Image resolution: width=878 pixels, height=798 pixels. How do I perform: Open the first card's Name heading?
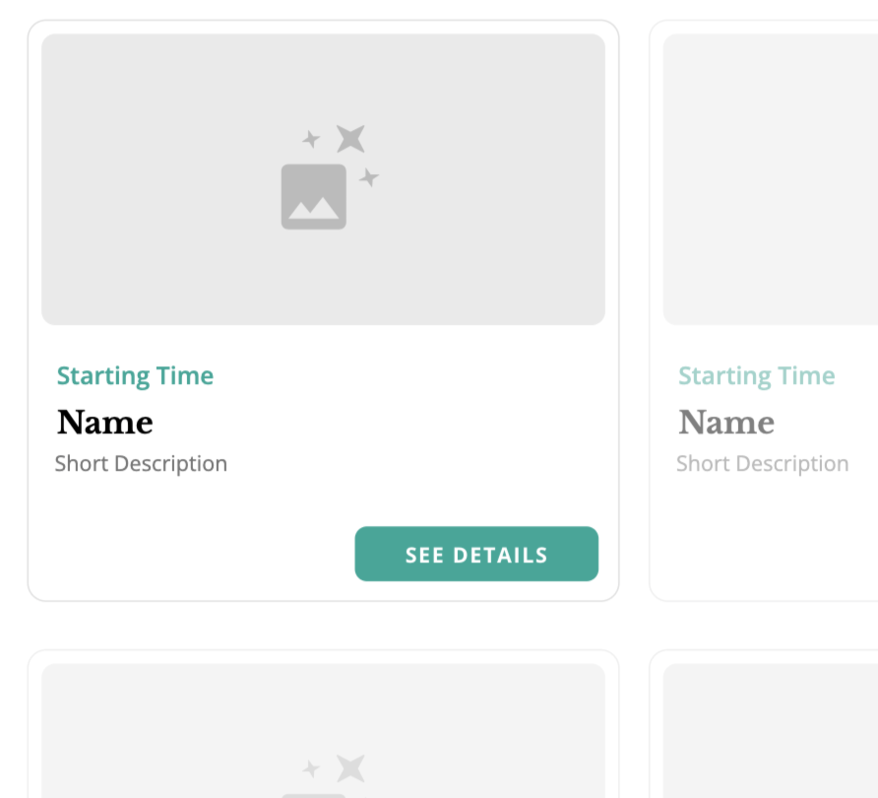[105, 423]
